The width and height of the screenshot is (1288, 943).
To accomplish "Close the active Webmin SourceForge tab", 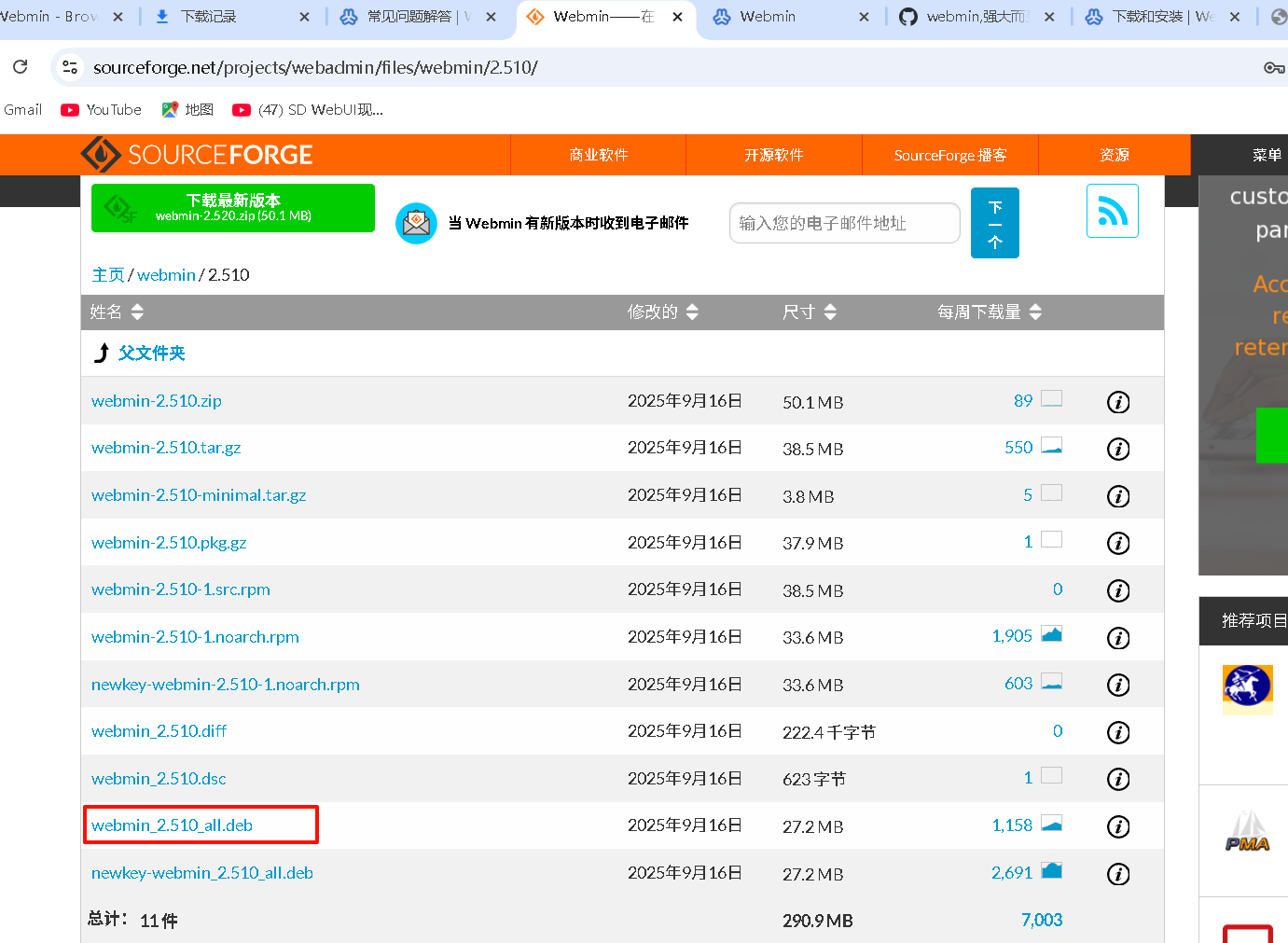I will [x=678, y=17].
